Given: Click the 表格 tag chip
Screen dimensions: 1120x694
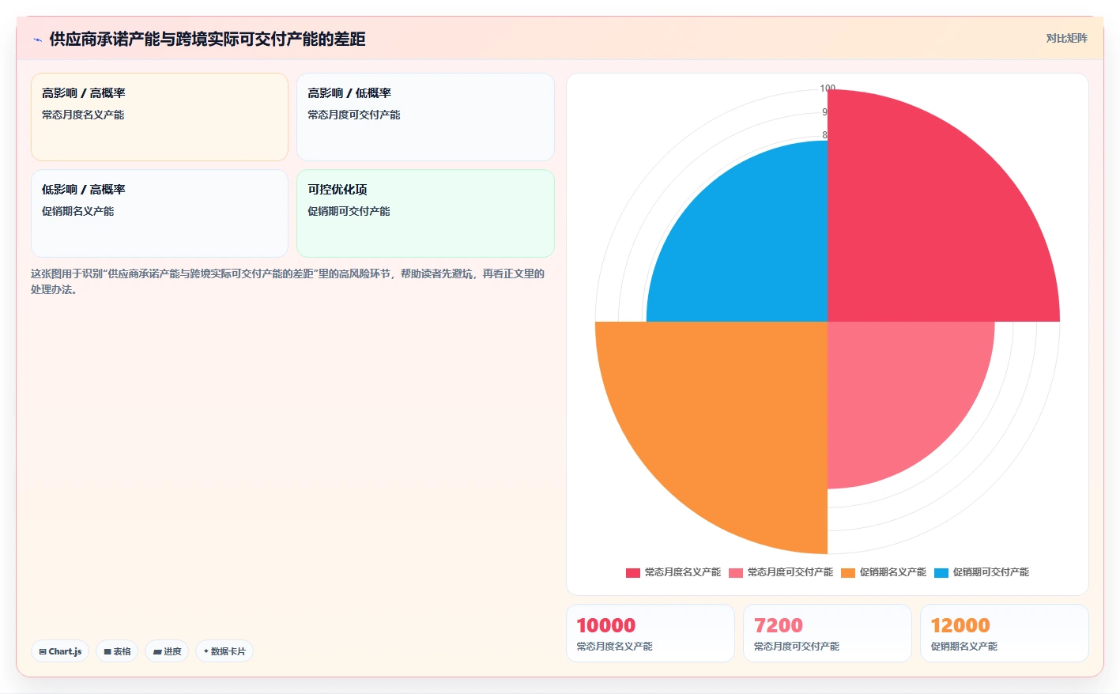Looking at the screenshot, I should tap(117, 651).
